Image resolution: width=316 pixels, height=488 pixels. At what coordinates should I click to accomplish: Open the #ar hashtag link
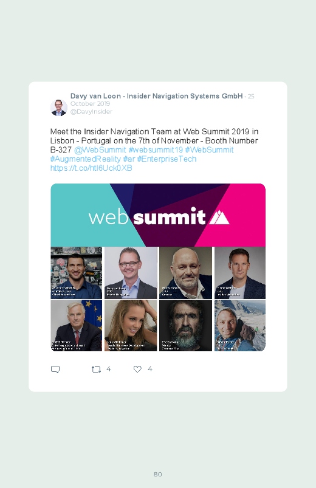[x=129, y=159]
